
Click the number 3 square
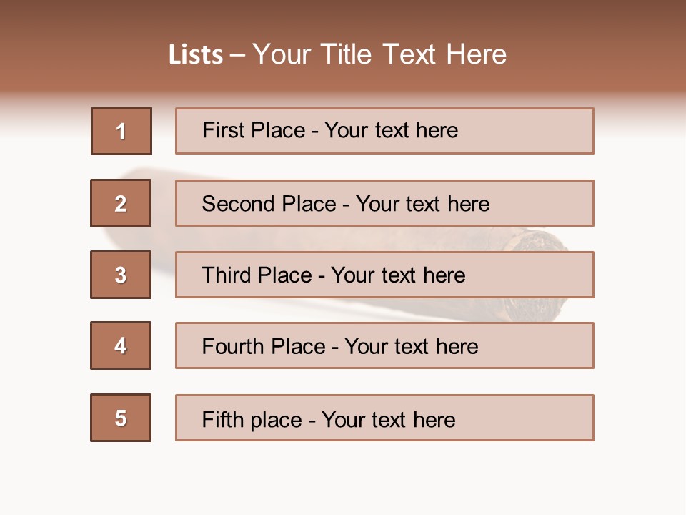pos(121,275)
